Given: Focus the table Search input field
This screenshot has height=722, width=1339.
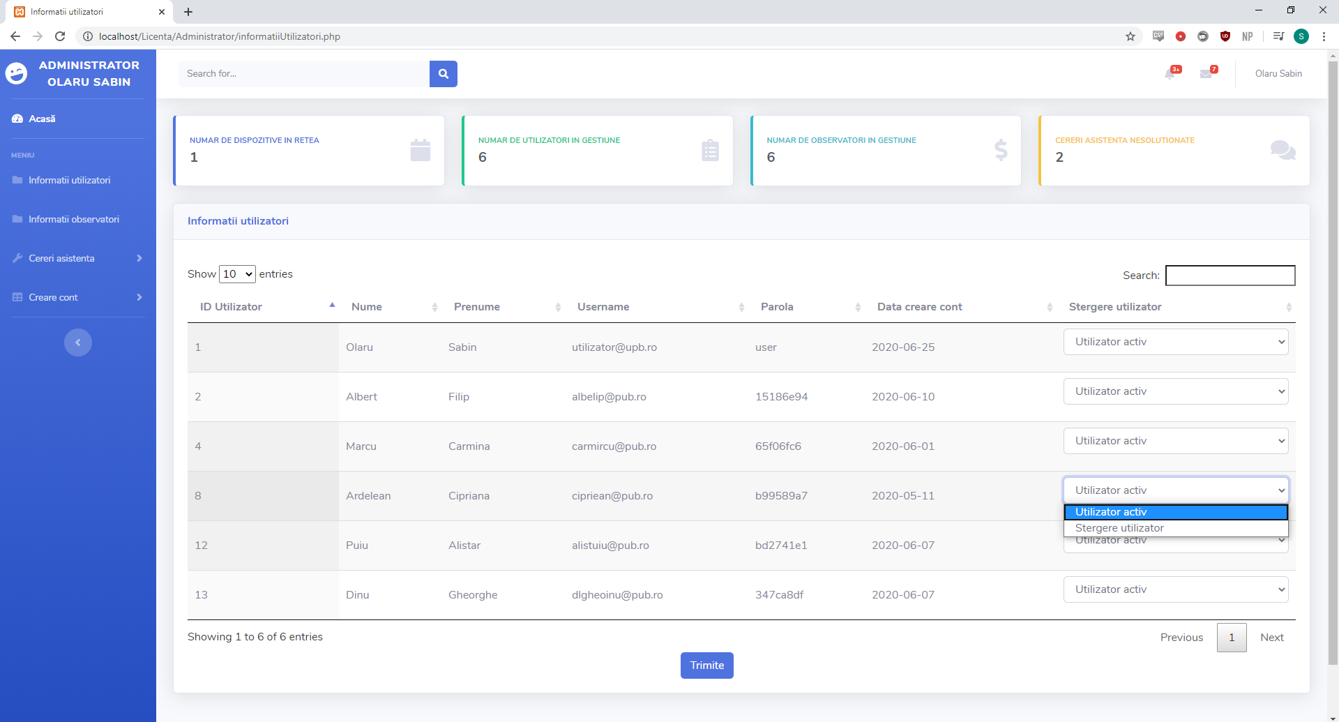Looking at the screenshot, I should [x=1230, y=276].
